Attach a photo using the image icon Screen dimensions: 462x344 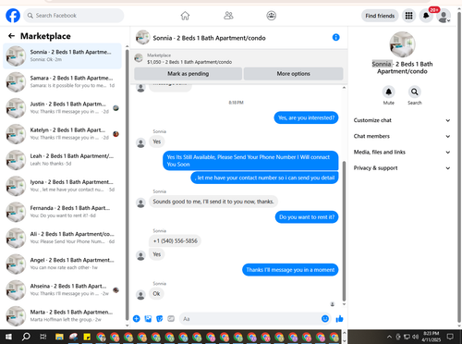[x=148, y=319]
